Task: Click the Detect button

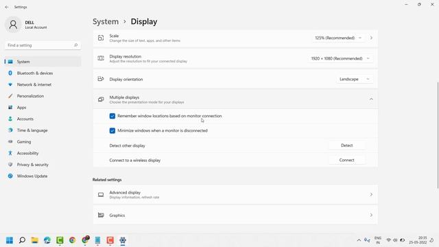Action: [346, 145]
